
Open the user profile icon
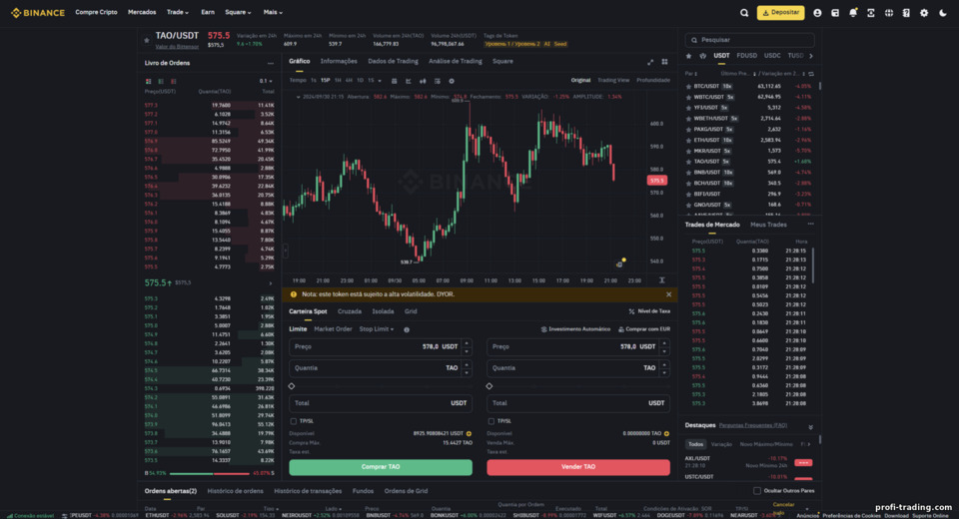(x=817, y=13)
